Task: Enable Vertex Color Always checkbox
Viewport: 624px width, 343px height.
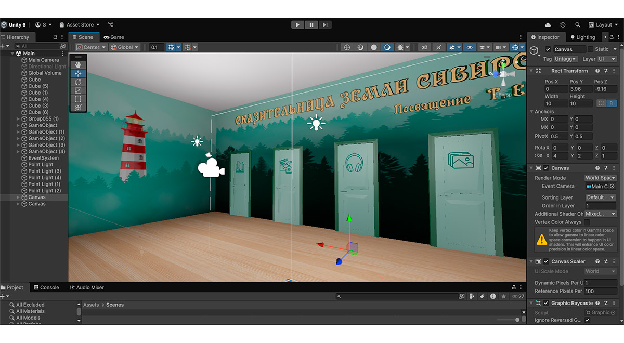Action: (x=587, y=222)
